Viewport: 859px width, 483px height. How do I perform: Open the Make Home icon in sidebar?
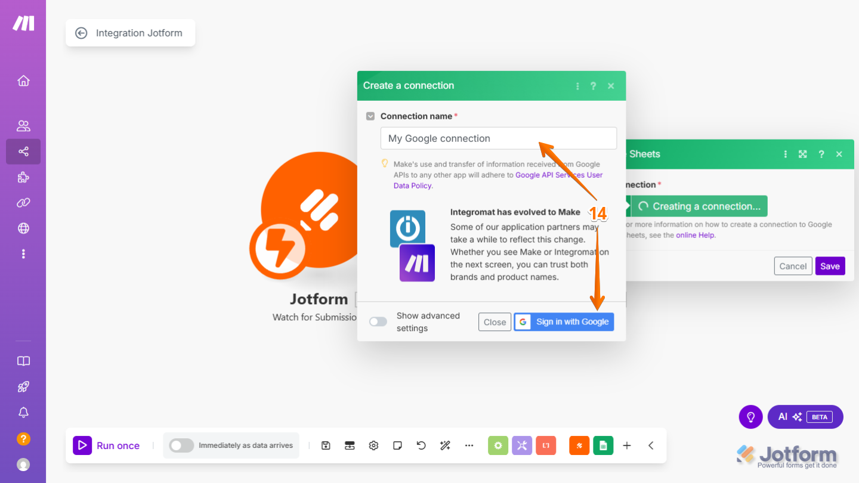click(23, 80)
